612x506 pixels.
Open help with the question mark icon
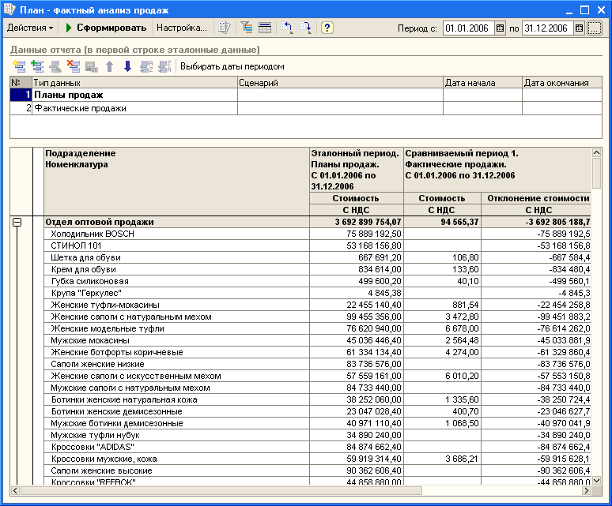(327, 28)
